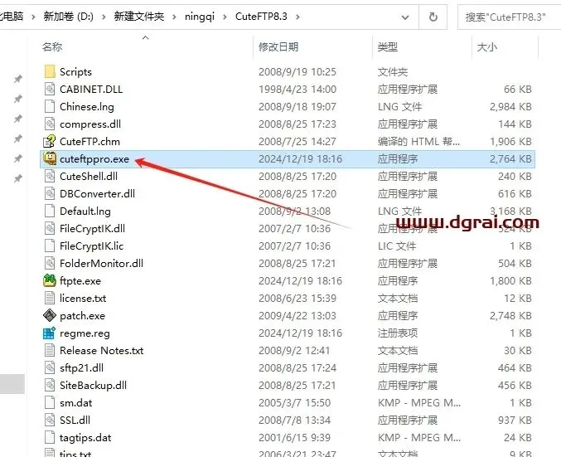Image resolution: width=561 pixels, height=457 pixels.
Task: Click the CuteFTP8.3 breadcrumb segment
Action: tap(261, 17)
